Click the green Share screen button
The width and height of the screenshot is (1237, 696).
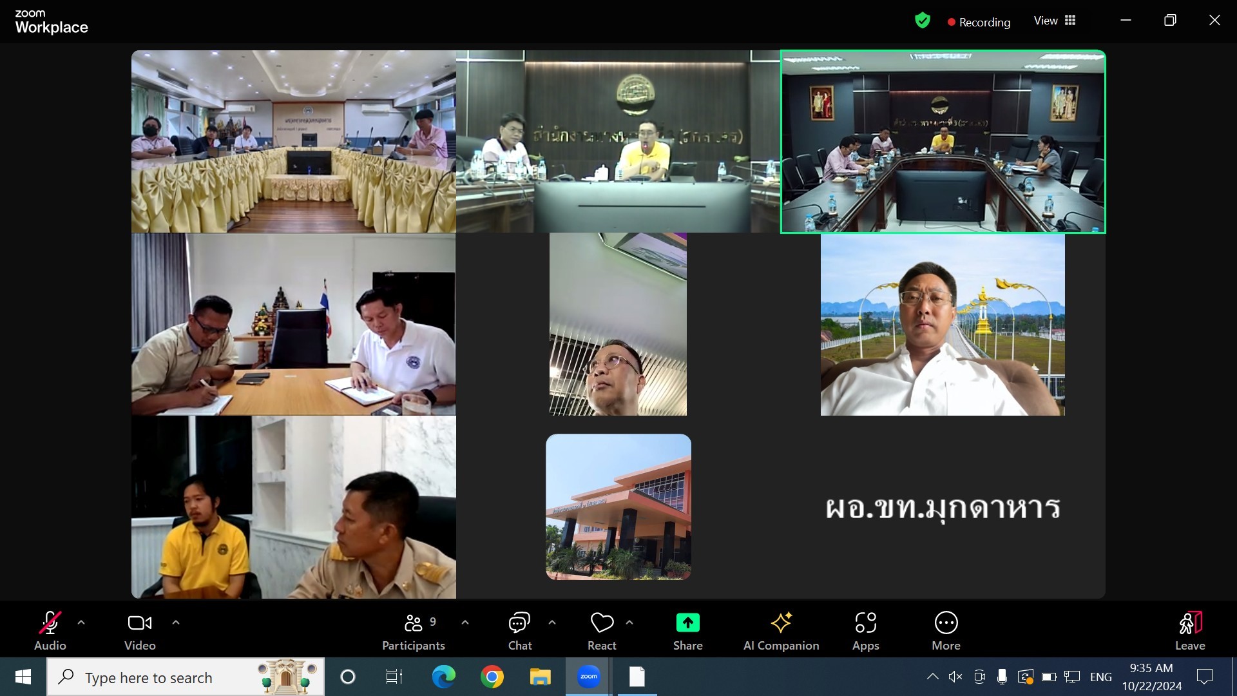point(687,623)
